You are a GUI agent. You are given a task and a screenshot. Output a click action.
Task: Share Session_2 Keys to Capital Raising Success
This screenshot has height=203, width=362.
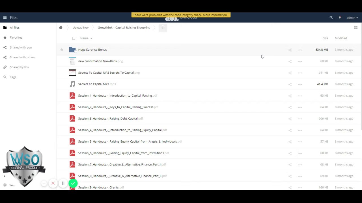290,107
